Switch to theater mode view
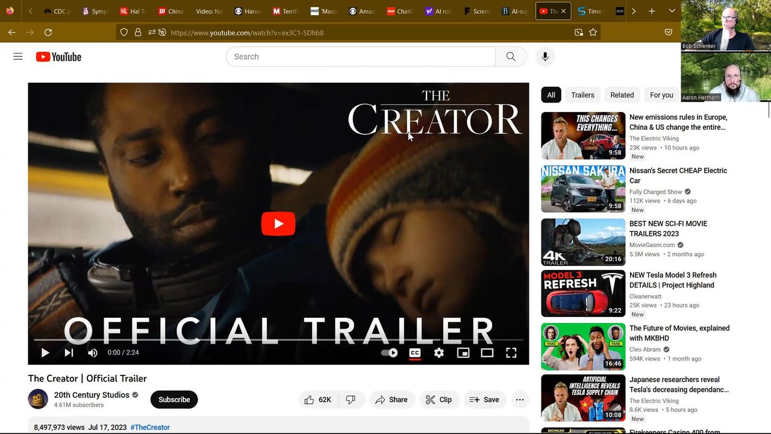Screen dimensions: 771x434 point(487,353)
